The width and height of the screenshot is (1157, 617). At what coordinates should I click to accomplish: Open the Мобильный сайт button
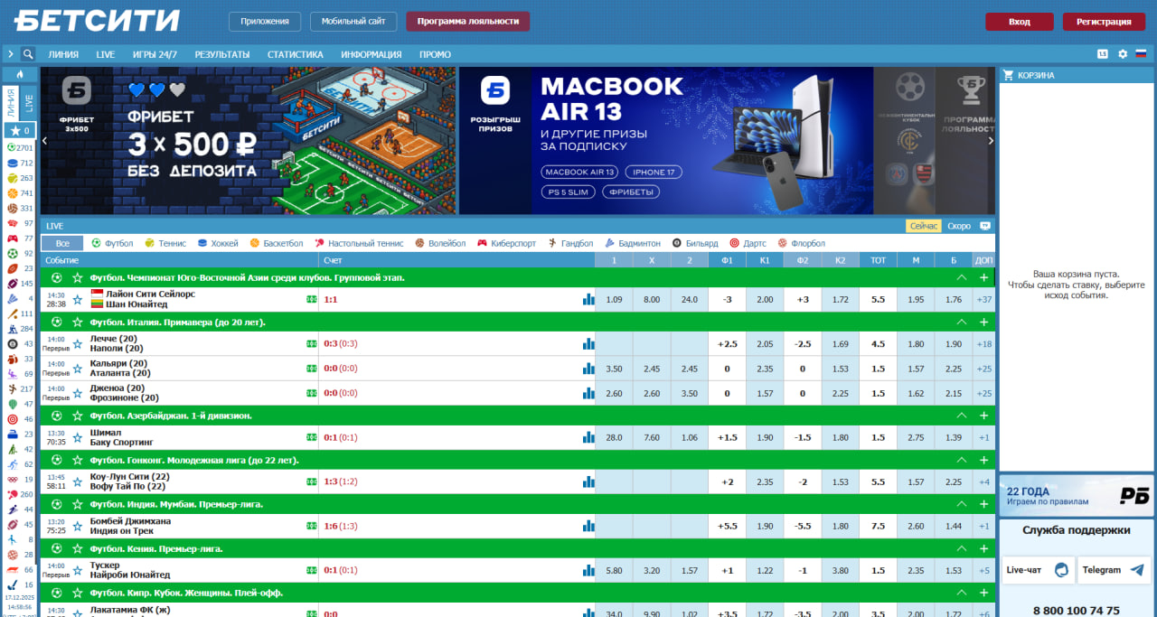(353, 22)
